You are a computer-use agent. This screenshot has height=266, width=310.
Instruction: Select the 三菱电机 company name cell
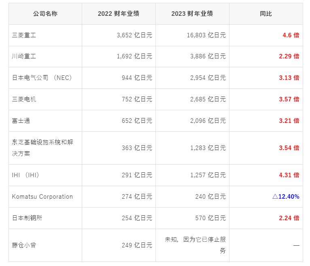(45, 99)
